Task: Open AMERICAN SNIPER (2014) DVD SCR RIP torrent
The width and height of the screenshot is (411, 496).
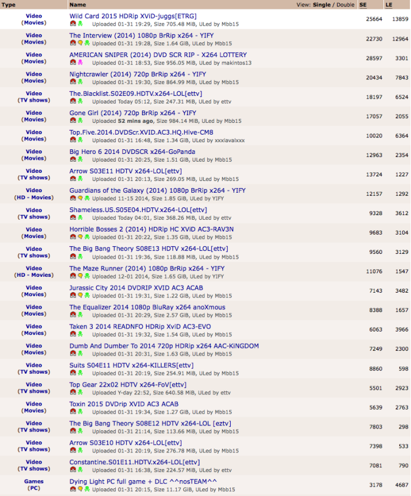Action: 158,55
